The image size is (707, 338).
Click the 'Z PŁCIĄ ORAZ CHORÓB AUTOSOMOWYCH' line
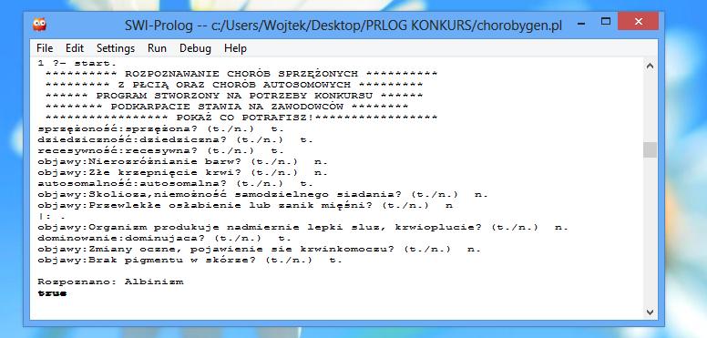point(234,85)
